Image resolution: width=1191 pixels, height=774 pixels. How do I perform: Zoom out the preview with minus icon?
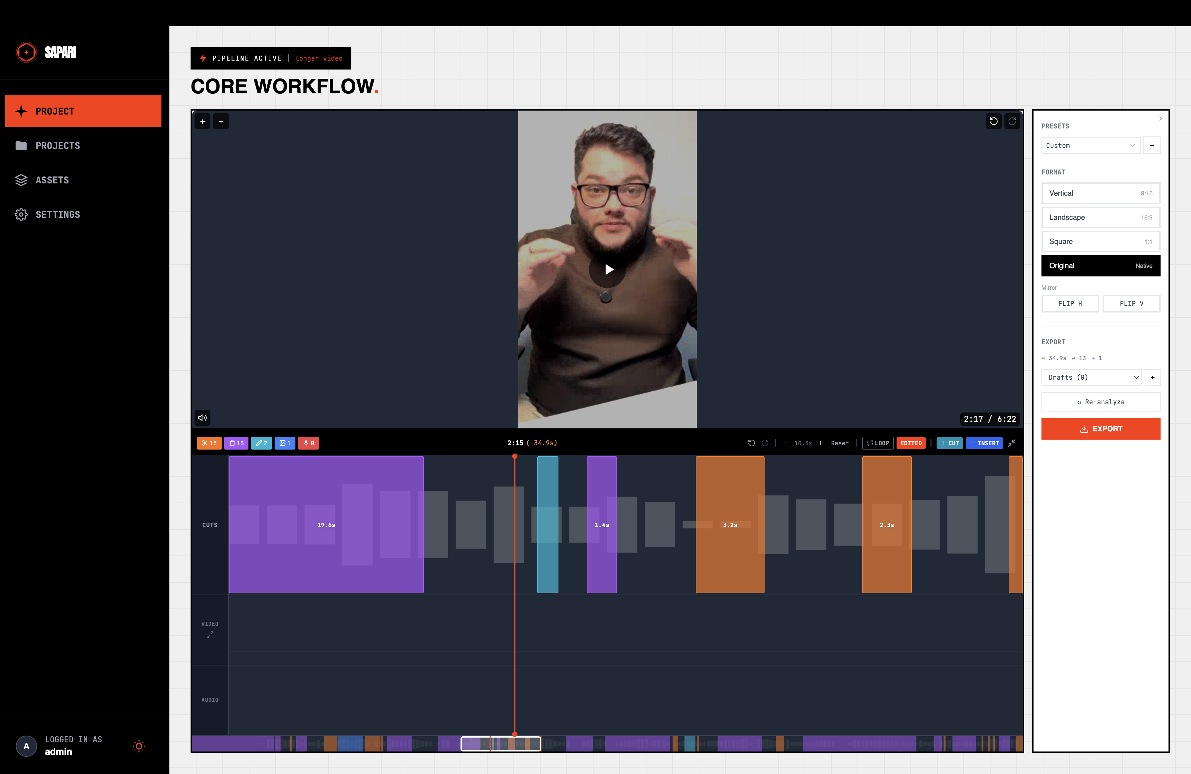tap(221, 121)
